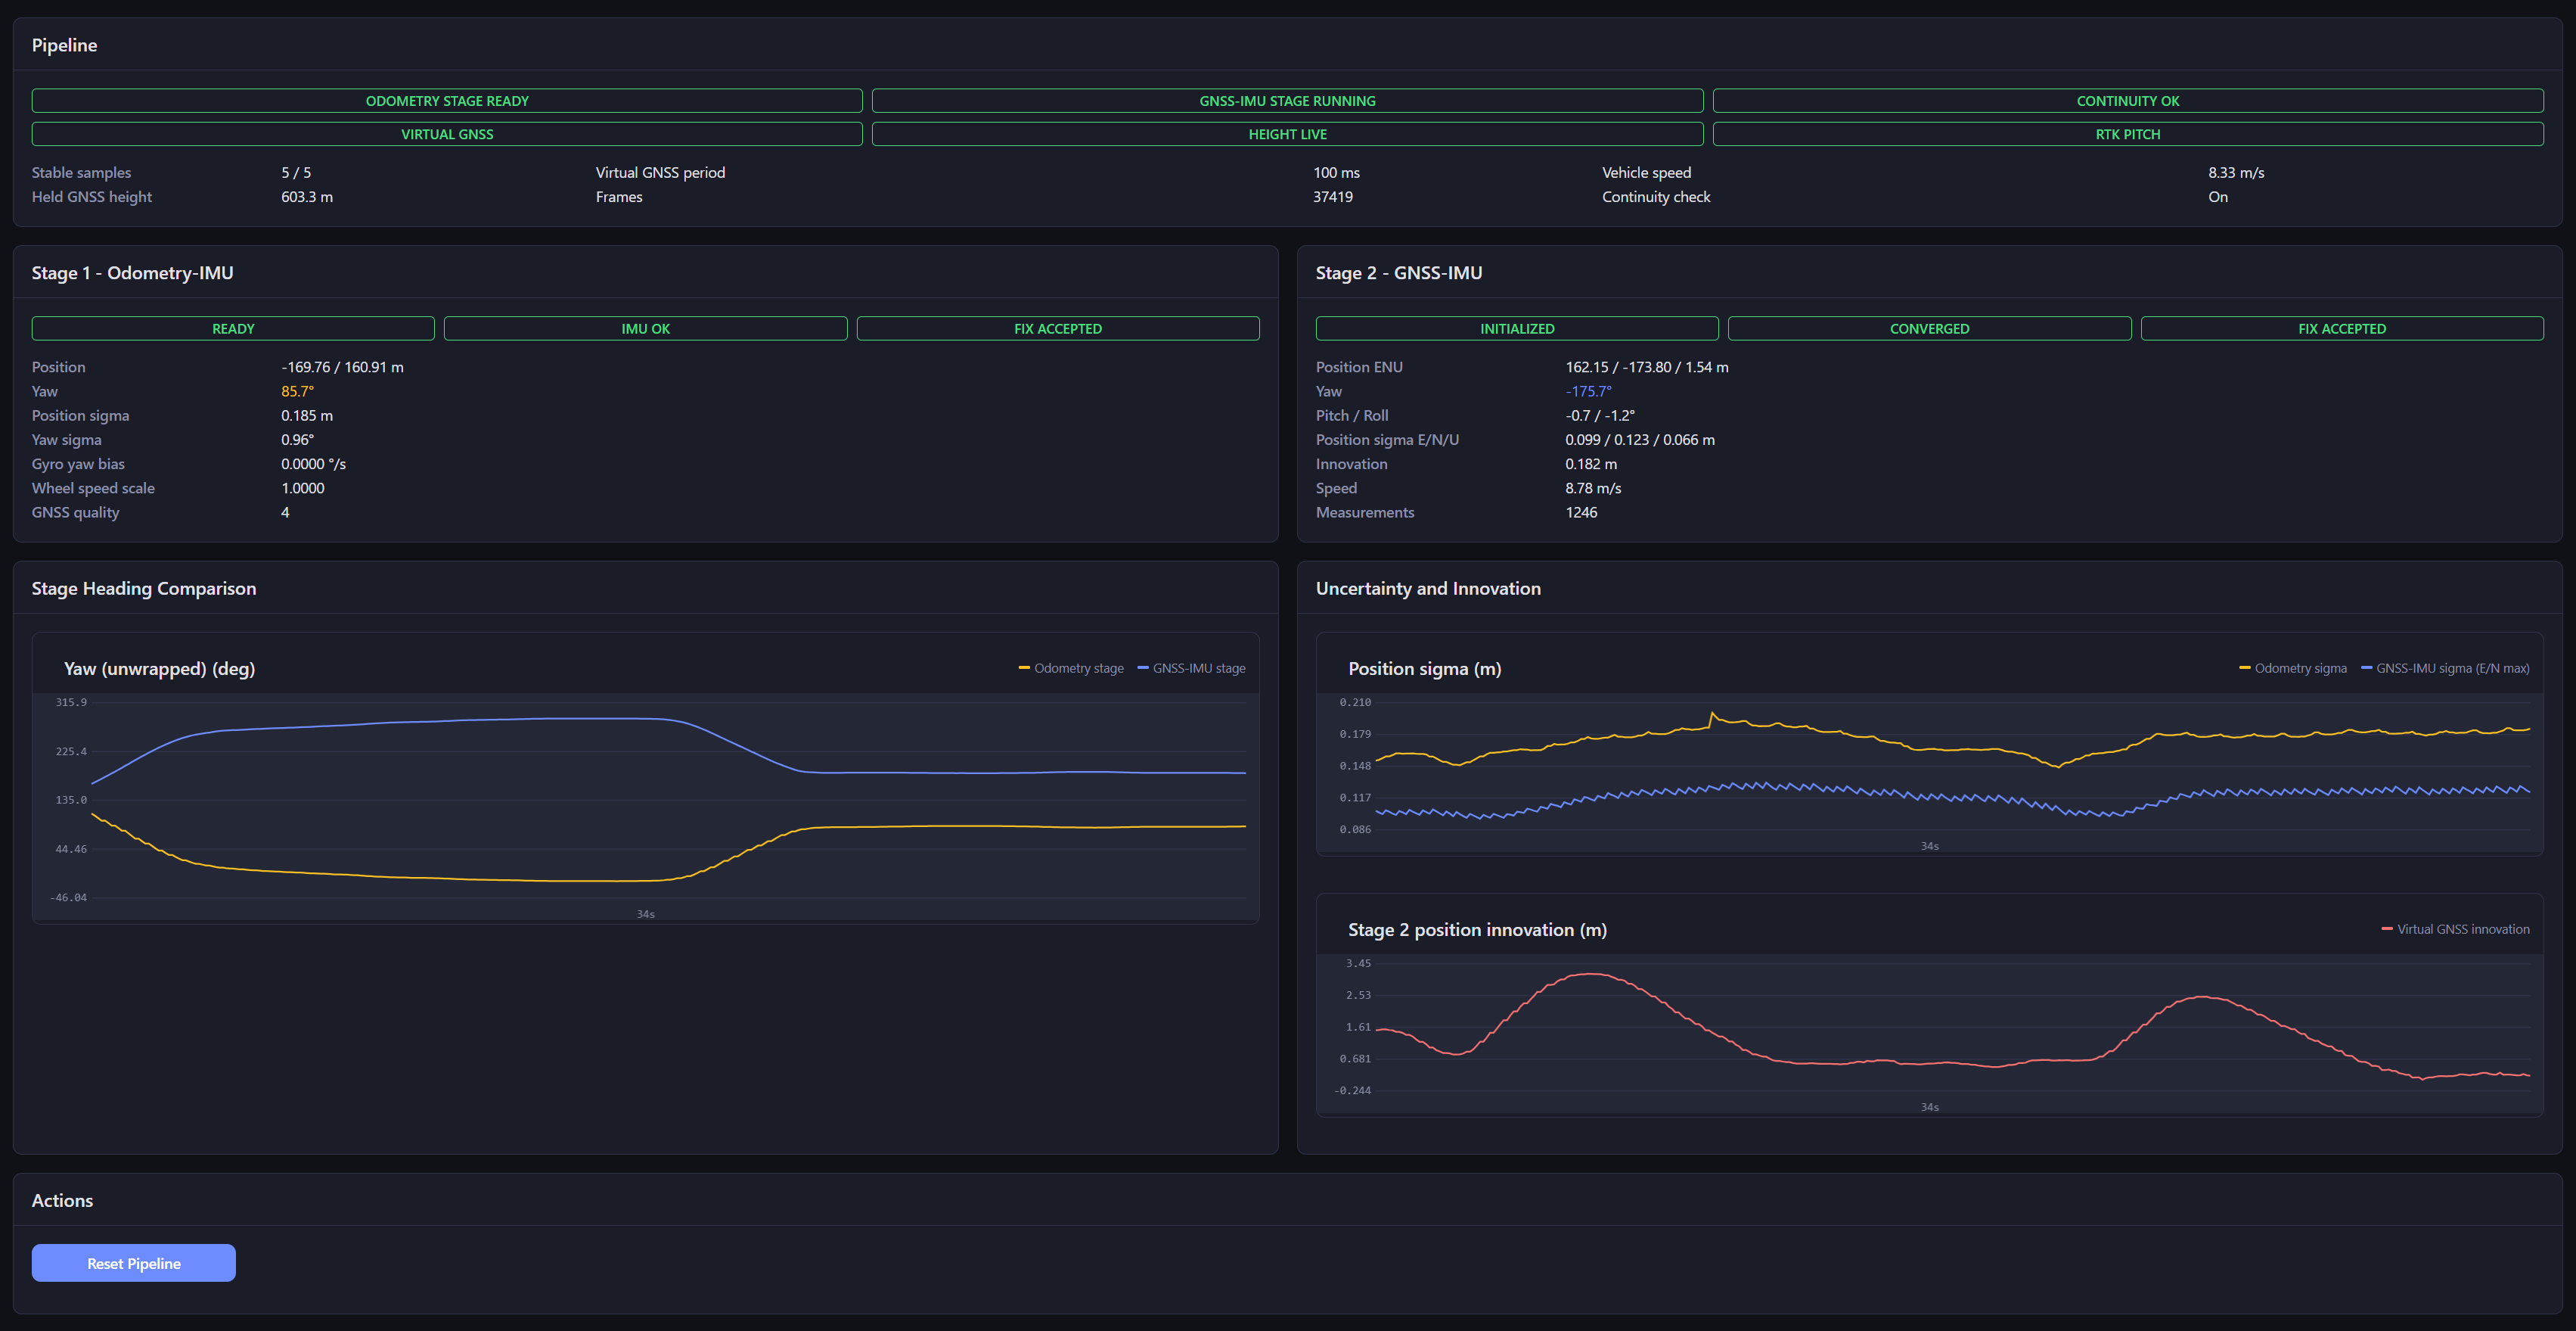Select the GNSS-IMU STAGE RUNNING badge
The width and height of the screenshot is (2576, 1331).
coord(1287,101)
